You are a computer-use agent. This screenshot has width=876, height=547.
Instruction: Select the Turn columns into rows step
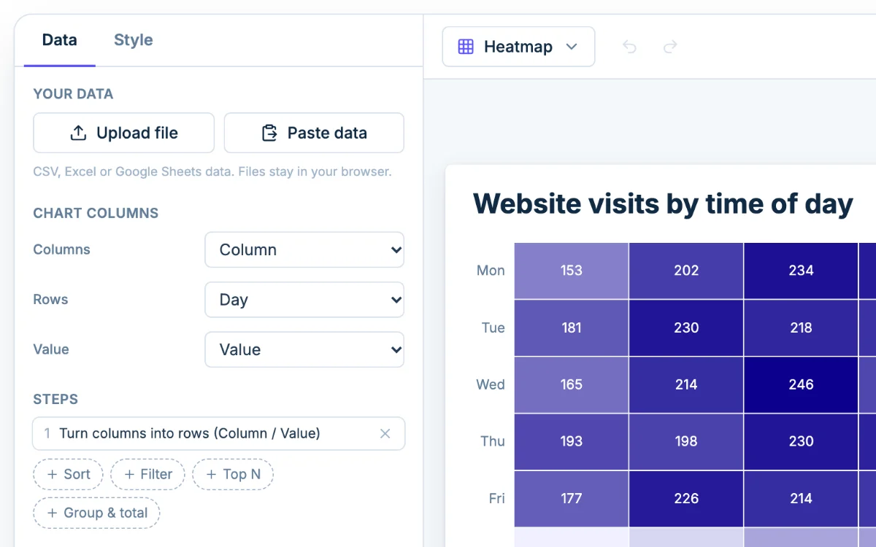[219, 433]
